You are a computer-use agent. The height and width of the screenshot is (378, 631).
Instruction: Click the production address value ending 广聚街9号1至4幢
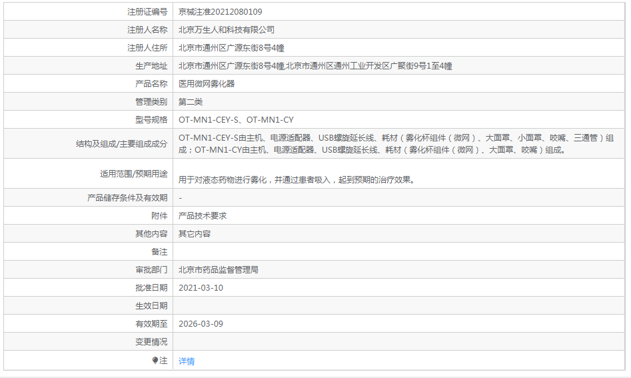pyautogui.click(x=315, y=66)
